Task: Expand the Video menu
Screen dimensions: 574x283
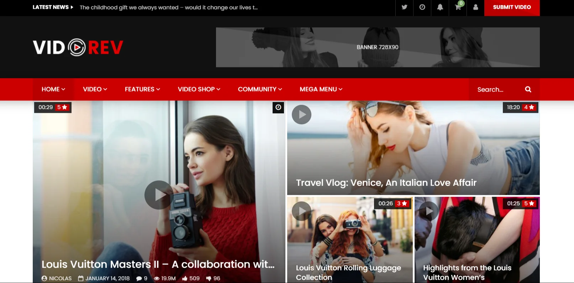Action: [x=95, y=89]
